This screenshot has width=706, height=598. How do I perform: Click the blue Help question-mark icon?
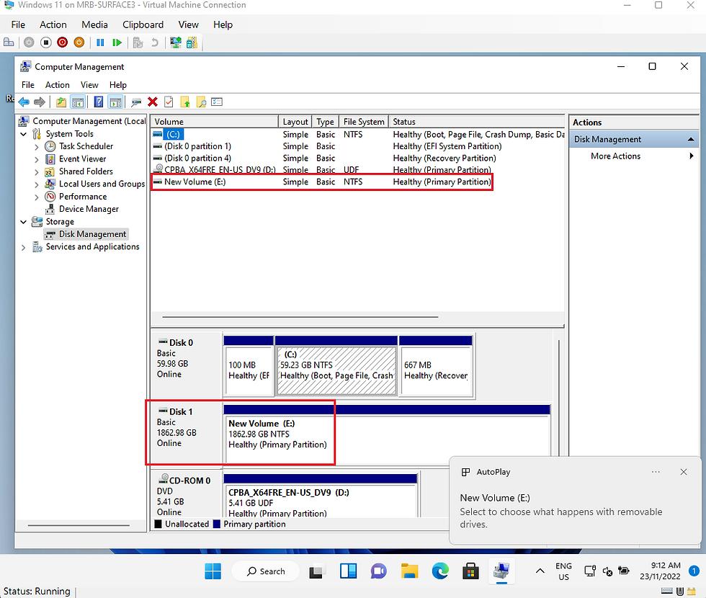click(x=98, y=102)
